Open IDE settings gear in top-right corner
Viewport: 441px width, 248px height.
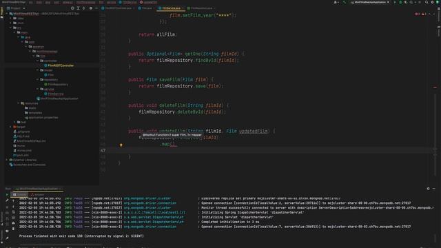(x=432, y=2)
